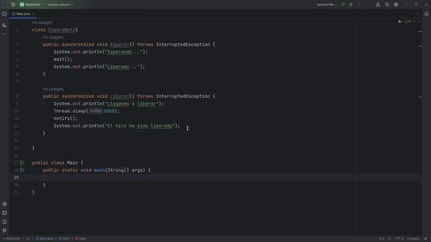This screenshot has height=242, width=431.
Task: Open the 4 spaces indent selector
Action: click(x=413, y=239)
